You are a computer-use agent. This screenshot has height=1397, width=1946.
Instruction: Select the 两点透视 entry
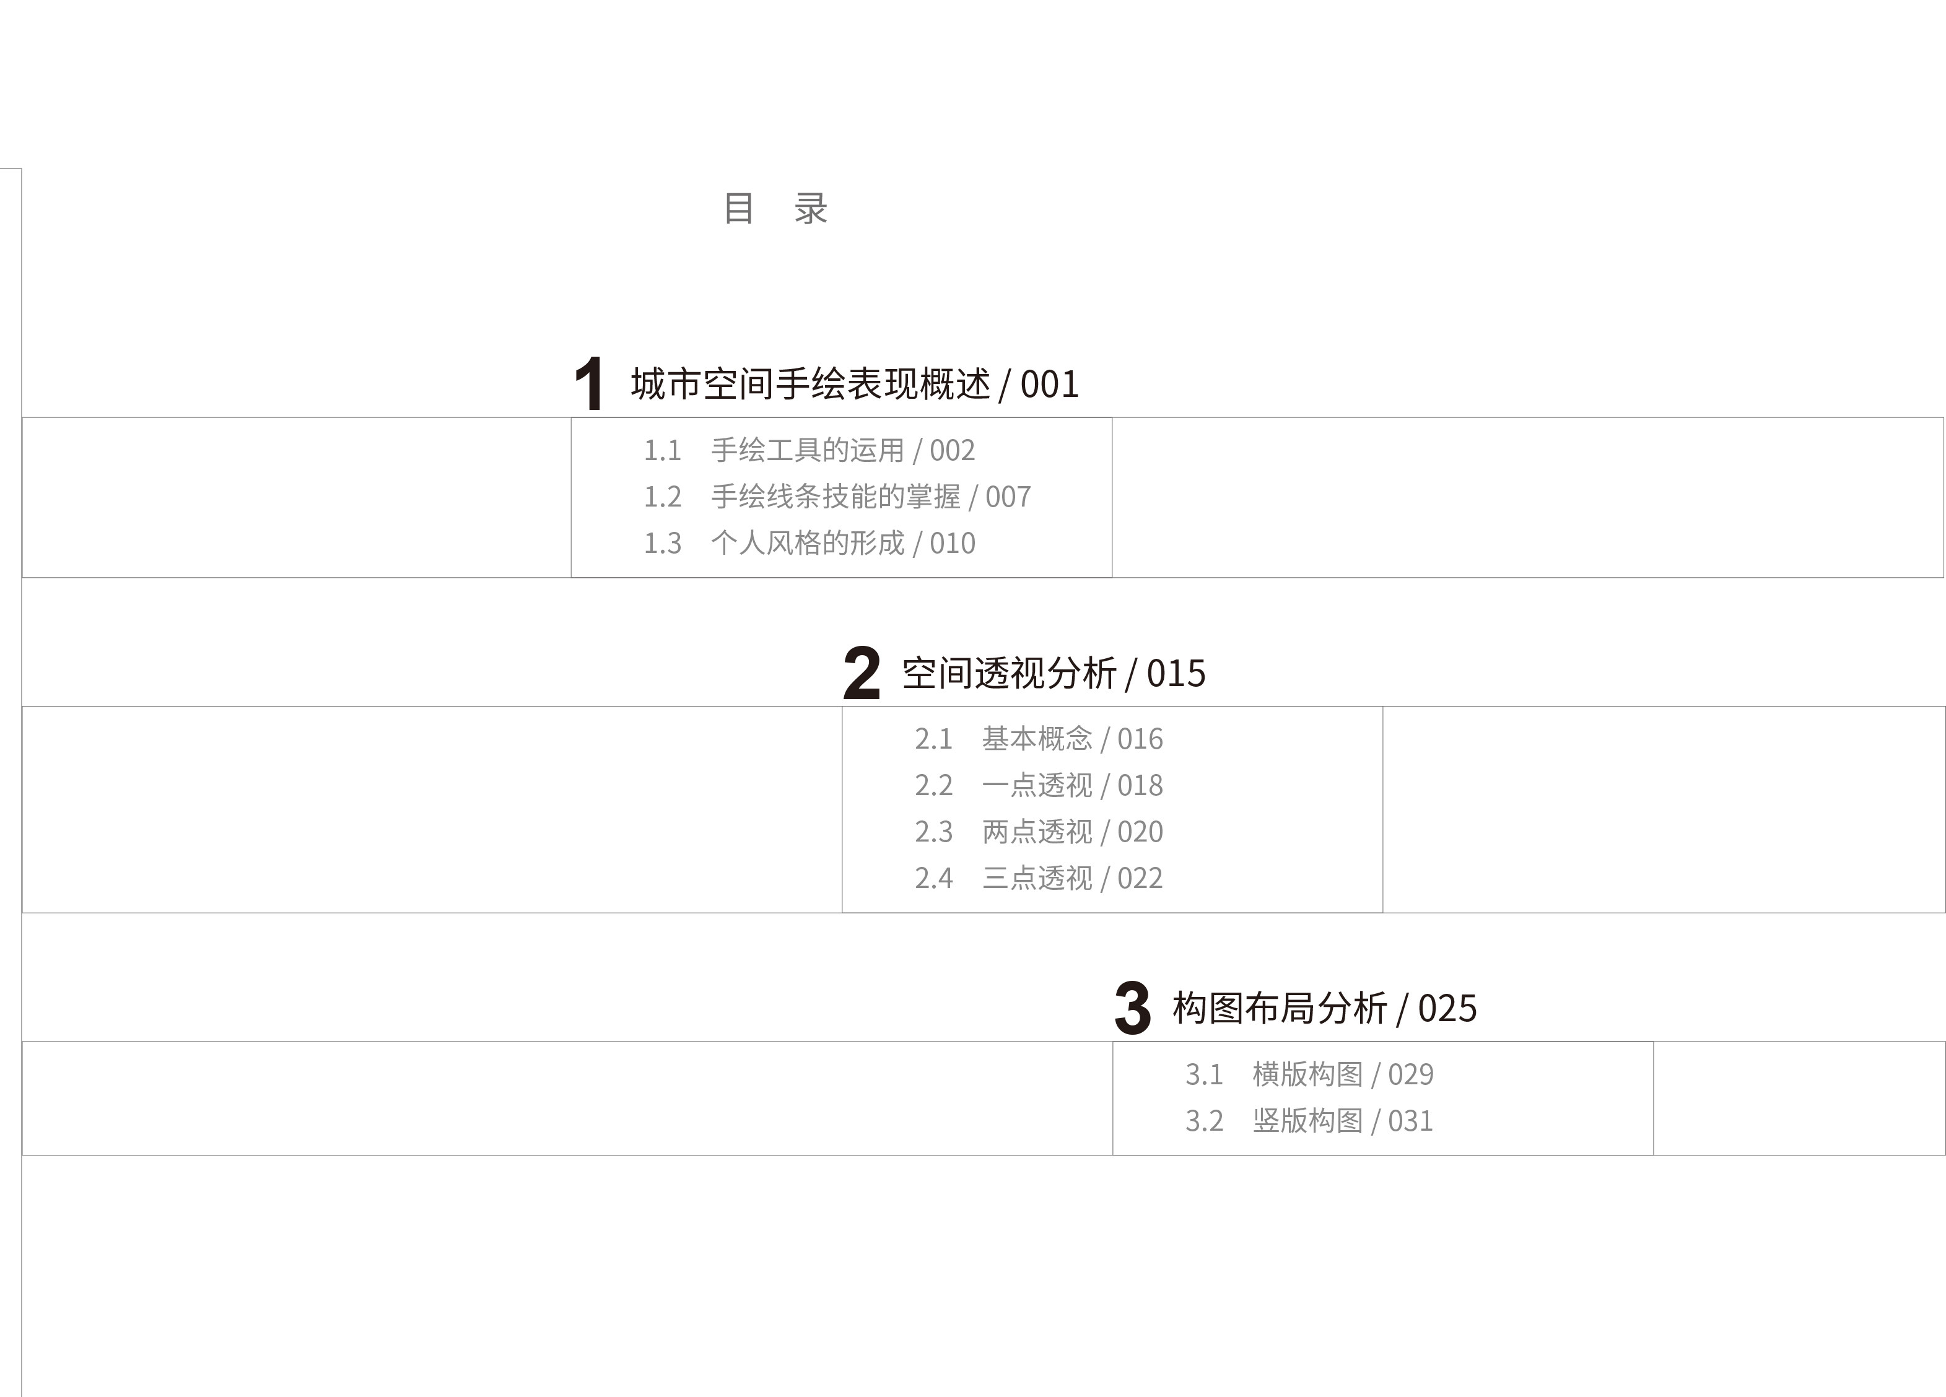(x=1037, y=832)
